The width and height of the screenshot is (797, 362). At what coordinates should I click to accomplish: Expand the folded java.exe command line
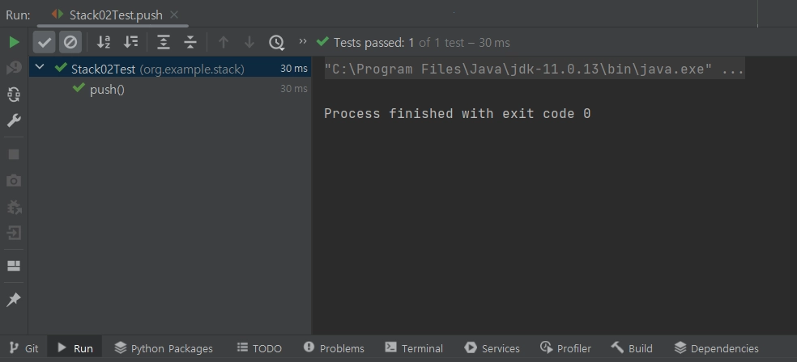[x=731, y=69]
